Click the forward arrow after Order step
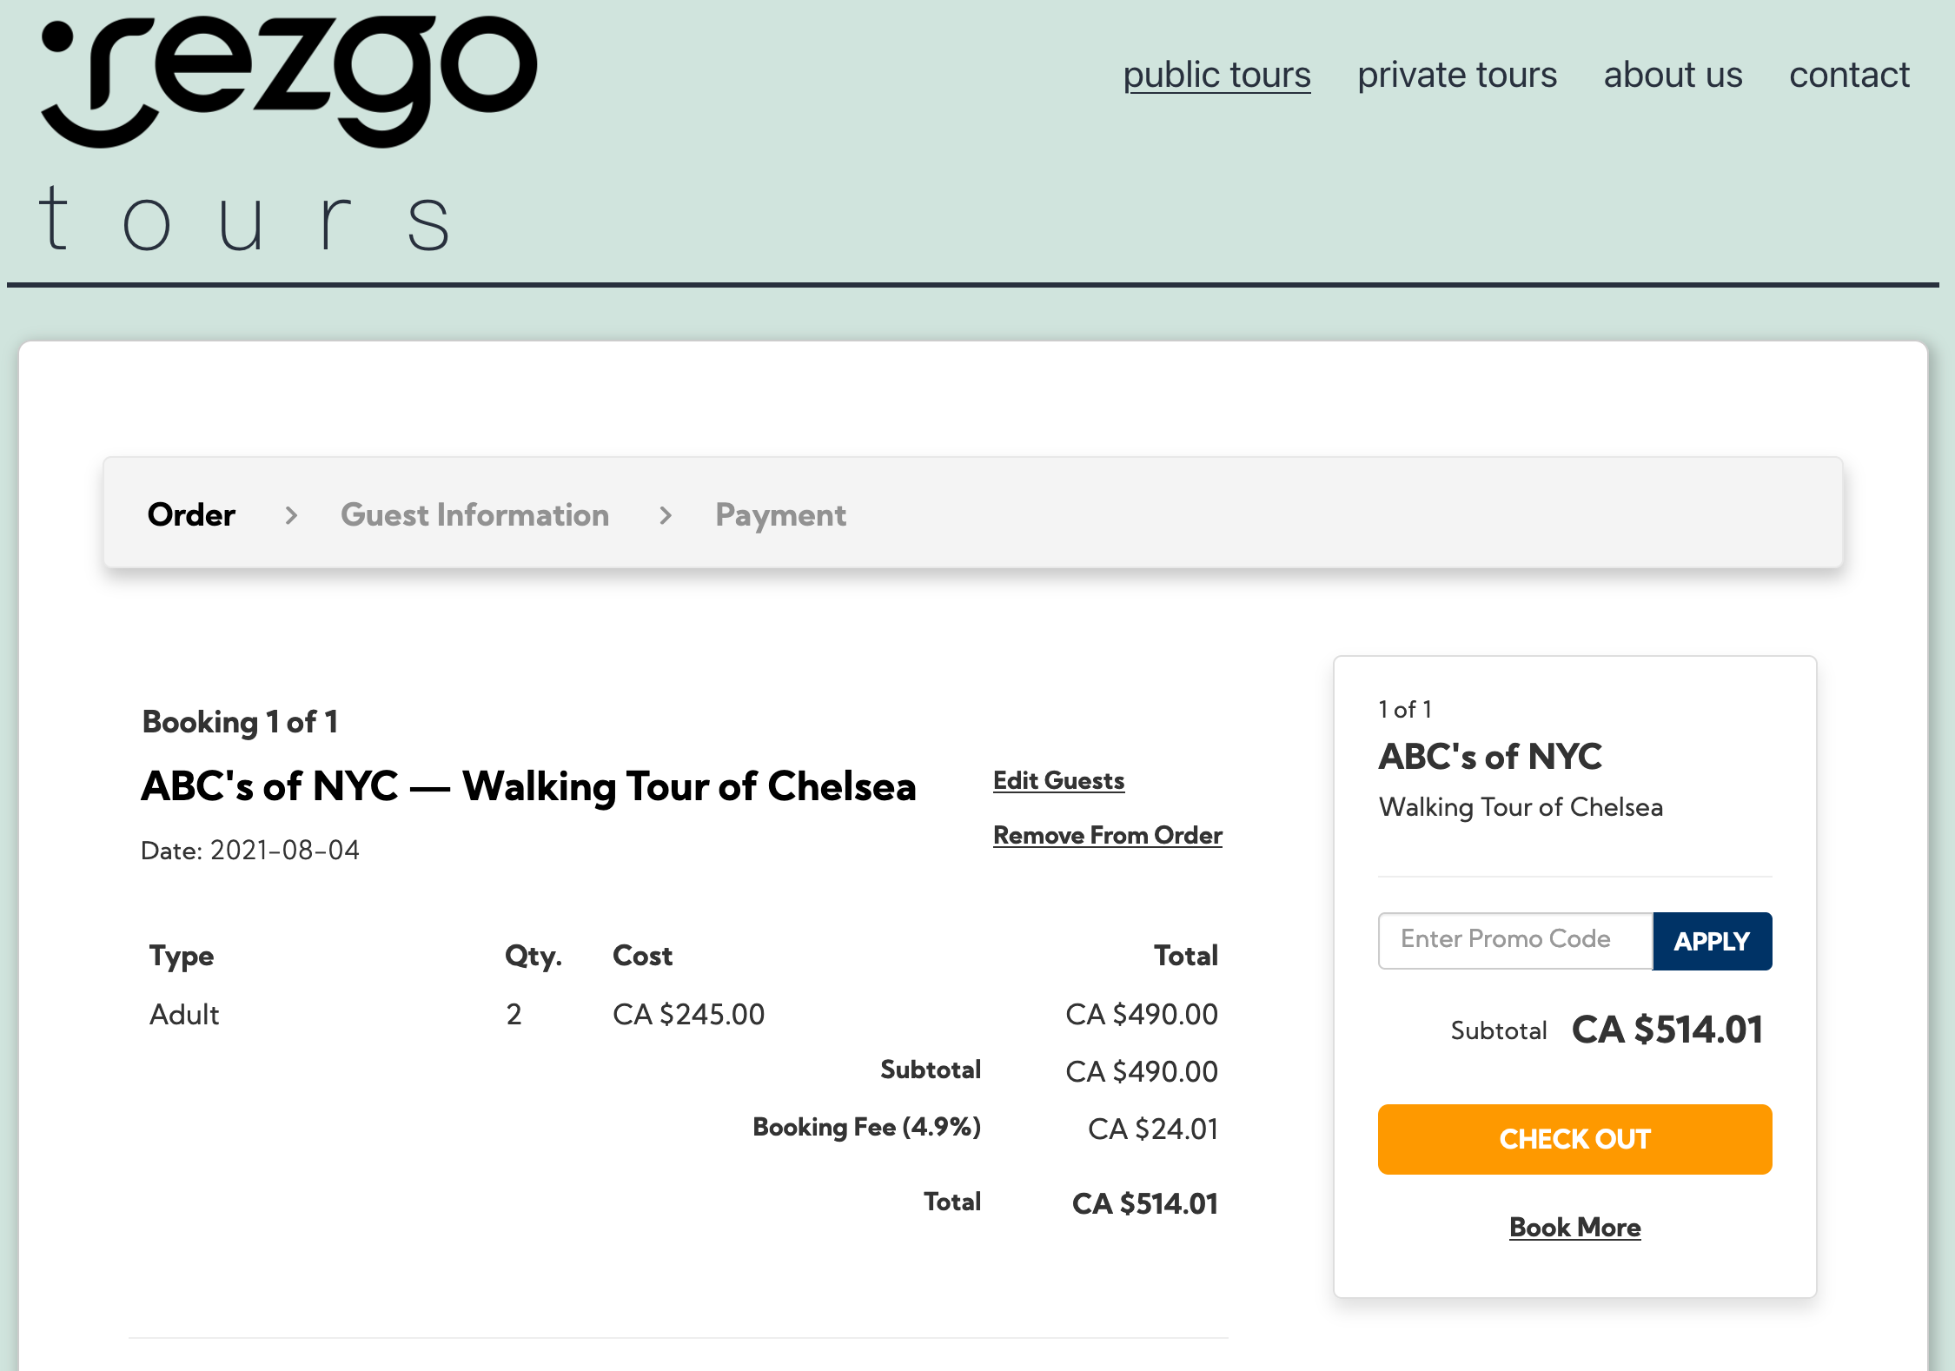 pyautogui.click(x=291, y=515)
